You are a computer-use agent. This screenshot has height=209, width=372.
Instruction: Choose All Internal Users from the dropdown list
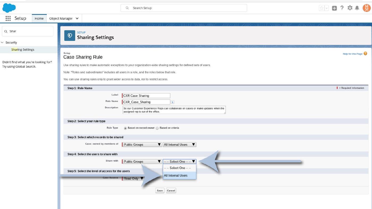point(176,176)
